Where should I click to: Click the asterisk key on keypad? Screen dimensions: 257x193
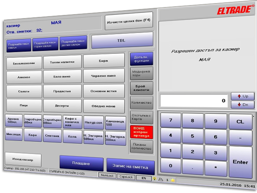pyautogui.click(x=216, y=169)
